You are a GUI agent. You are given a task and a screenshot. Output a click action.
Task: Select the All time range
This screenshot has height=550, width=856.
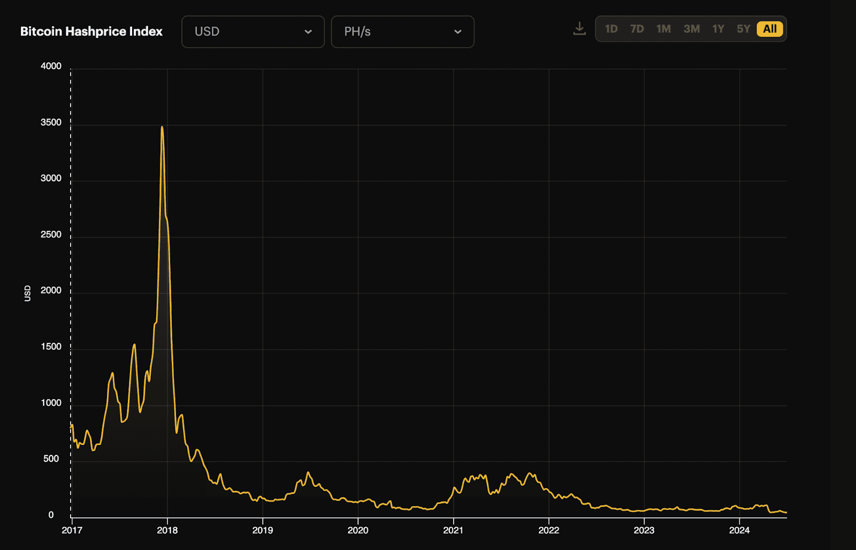coord(770,29)
